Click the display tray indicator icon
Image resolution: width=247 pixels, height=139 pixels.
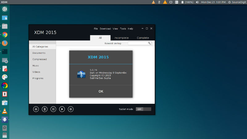click(x=171, y=2)
